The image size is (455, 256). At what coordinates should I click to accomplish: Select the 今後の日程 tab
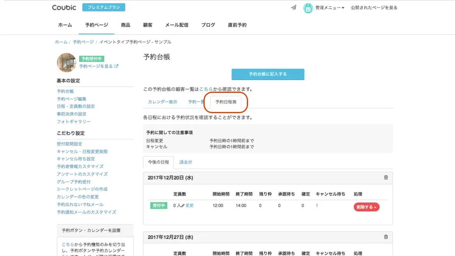click(159, 162)
